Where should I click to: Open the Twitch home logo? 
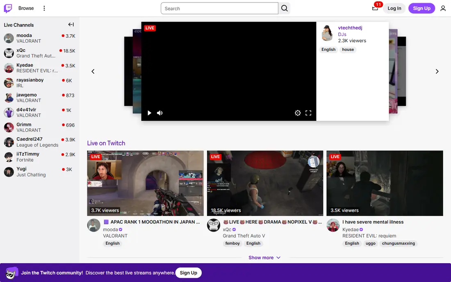(8, 8)
